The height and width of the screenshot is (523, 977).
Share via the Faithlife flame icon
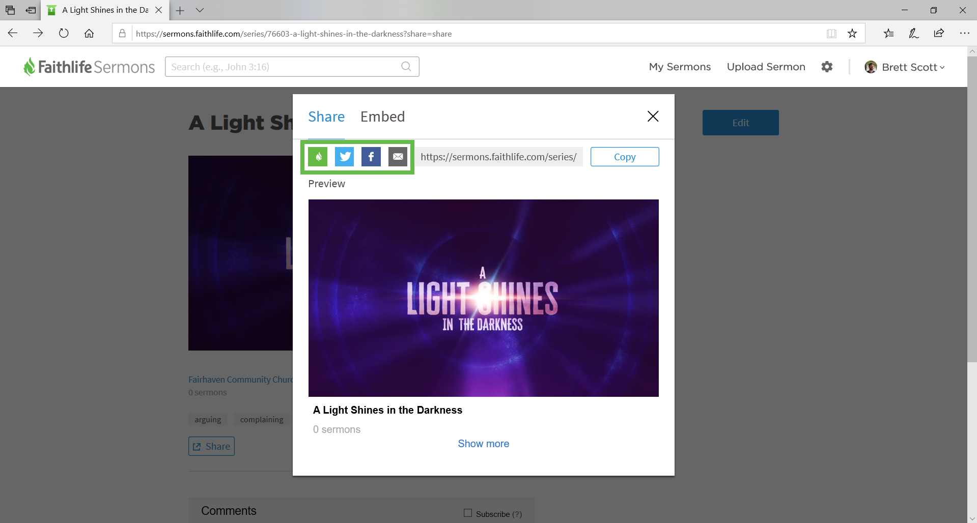point(318,157)
